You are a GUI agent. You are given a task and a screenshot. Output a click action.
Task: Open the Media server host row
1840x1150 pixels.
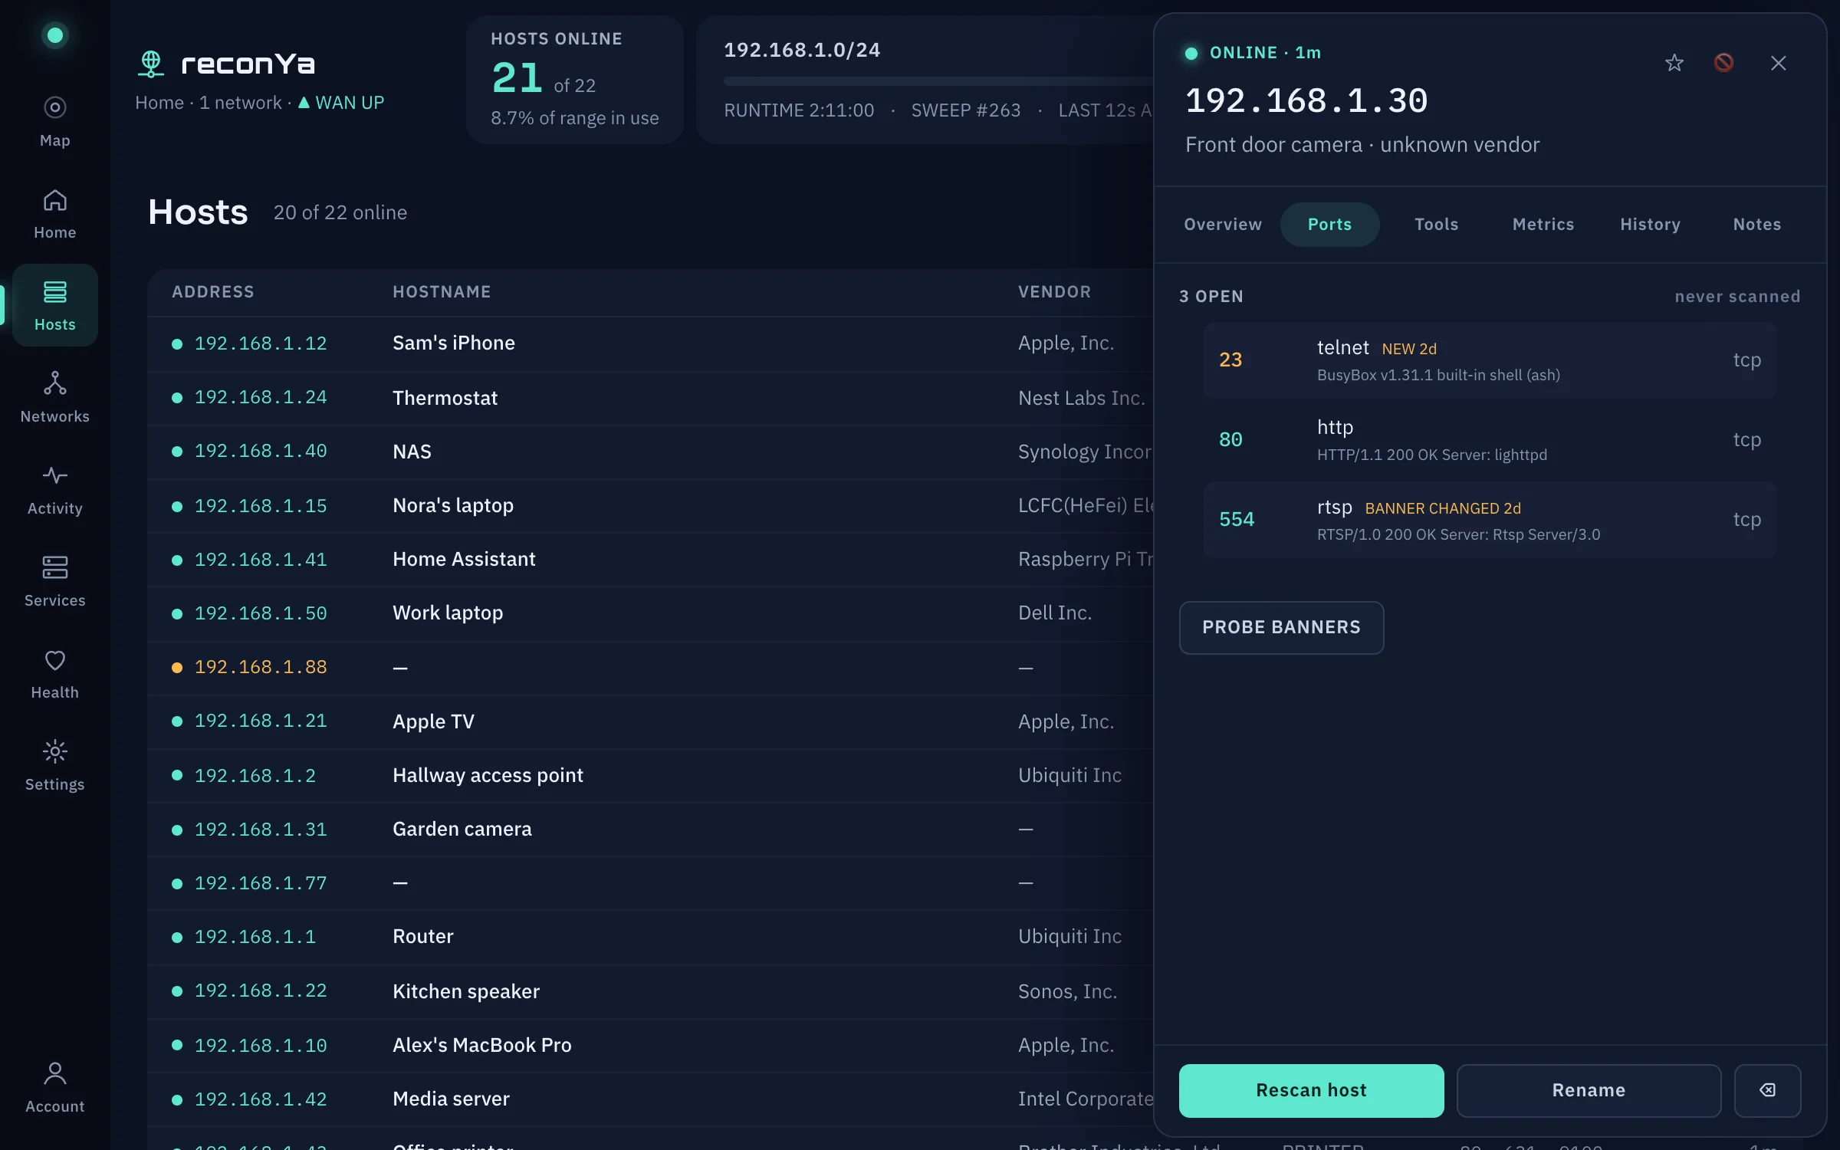click(x=650, y=1099)
